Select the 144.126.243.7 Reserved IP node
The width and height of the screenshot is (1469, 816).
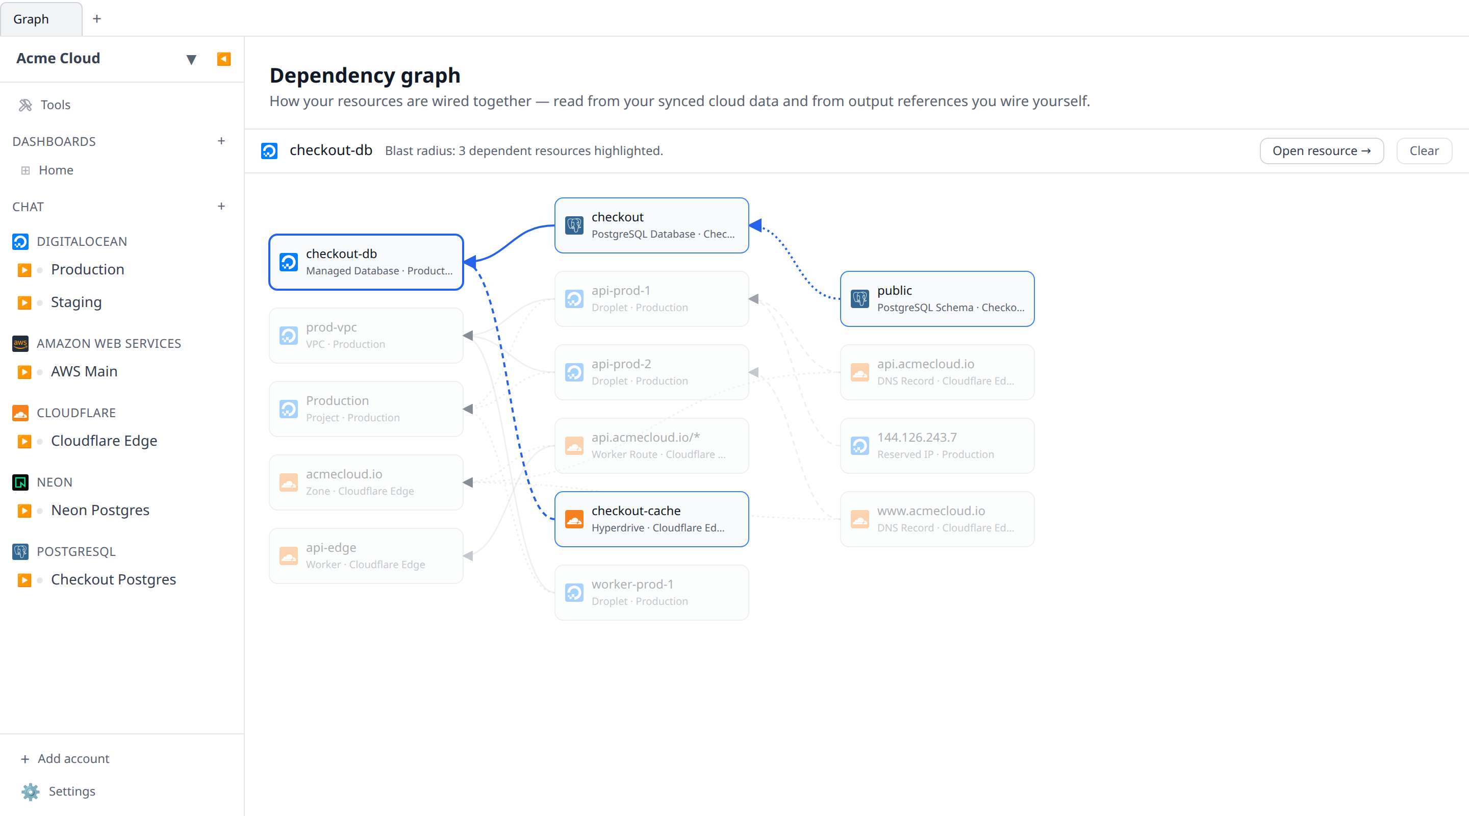938,446
